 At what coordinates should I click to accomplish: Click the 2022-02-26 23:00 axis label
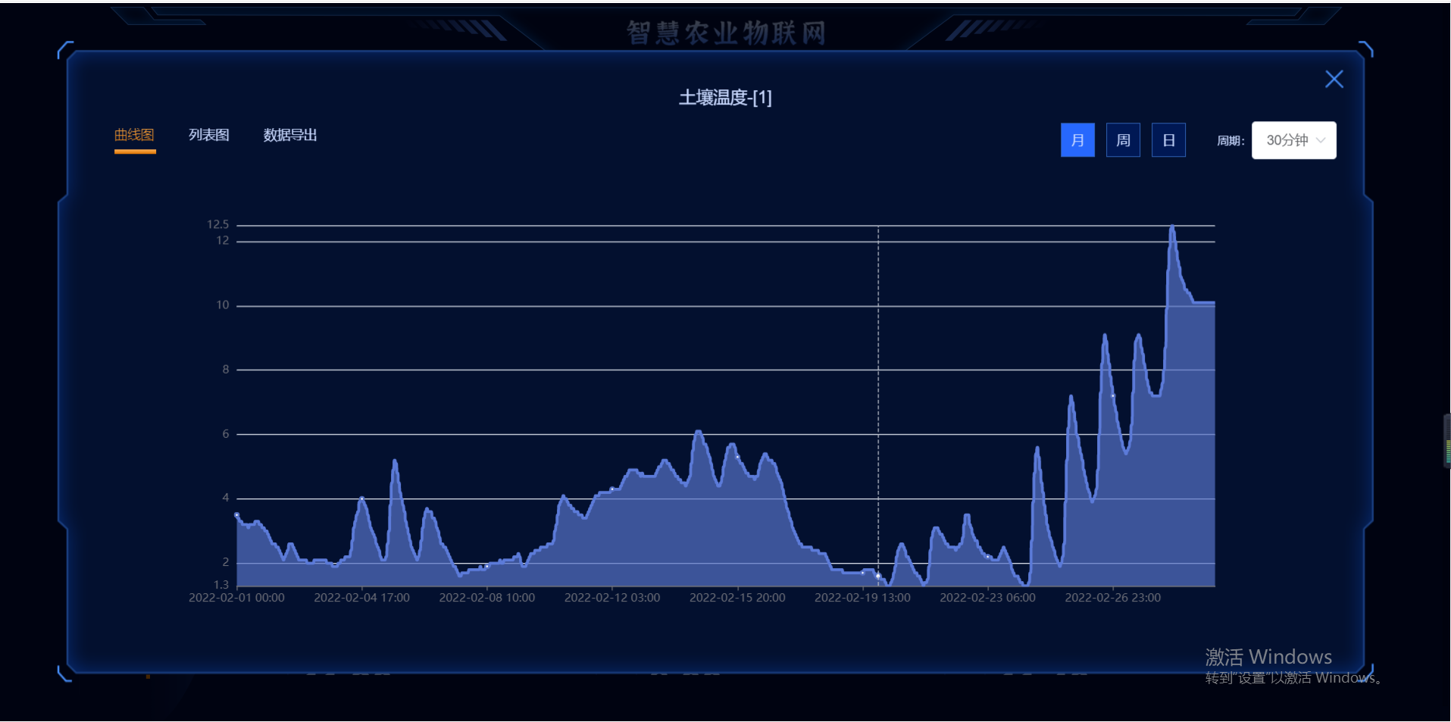click(1112, 598)
